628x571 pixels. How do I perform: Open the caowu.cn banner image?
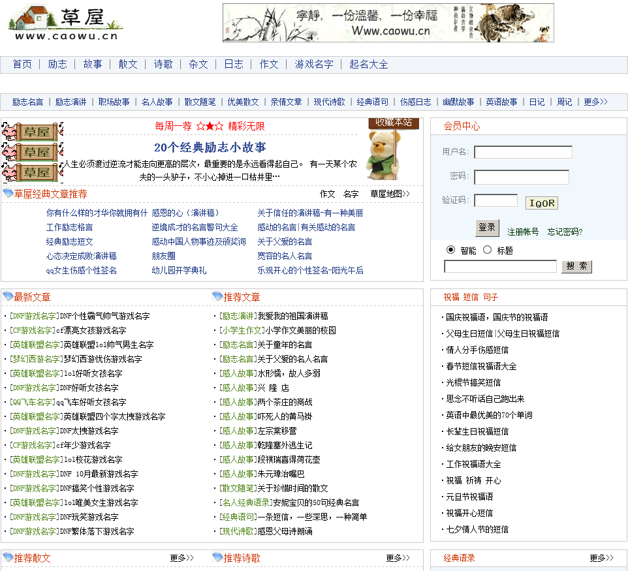tap(388, 23)
